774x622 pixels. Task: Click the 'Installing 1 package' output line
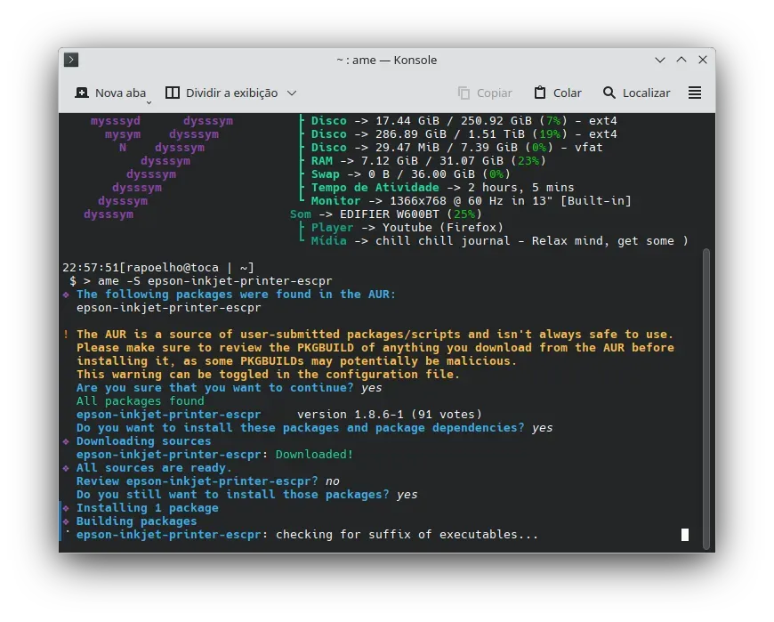[x=147, y=508]
